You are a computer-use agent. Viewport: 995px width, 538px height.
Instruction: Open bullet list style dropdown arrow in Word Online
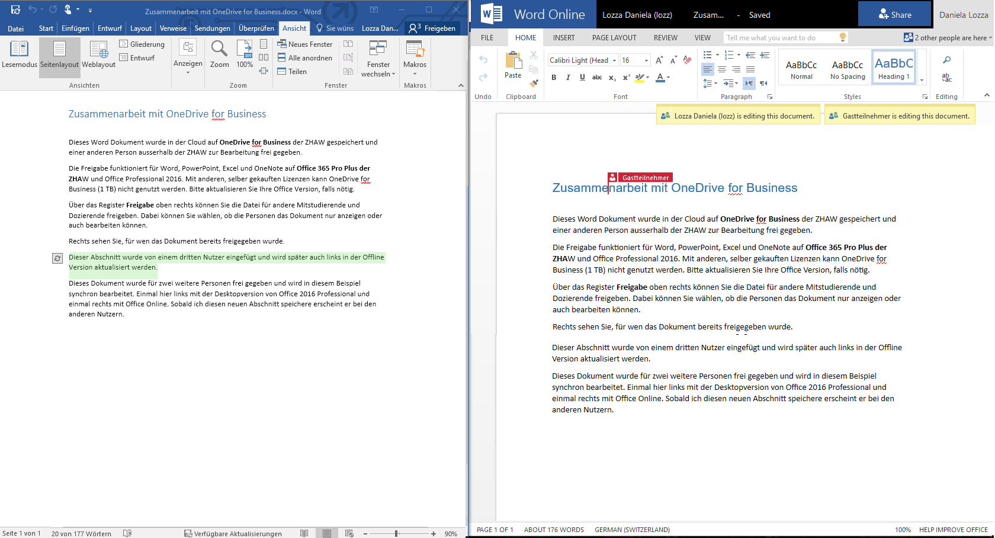717,55
